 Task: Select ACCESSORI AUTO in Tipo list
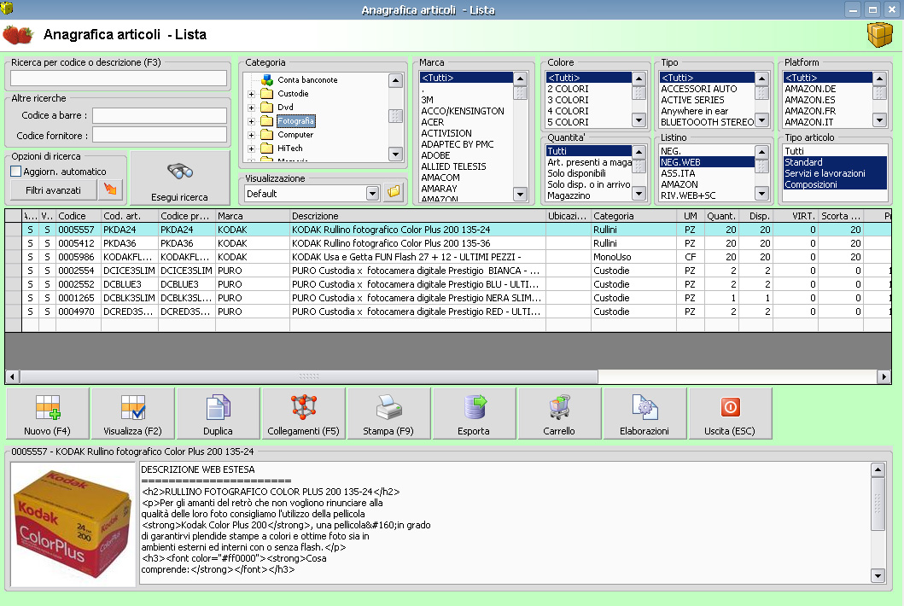pos(707,89)
